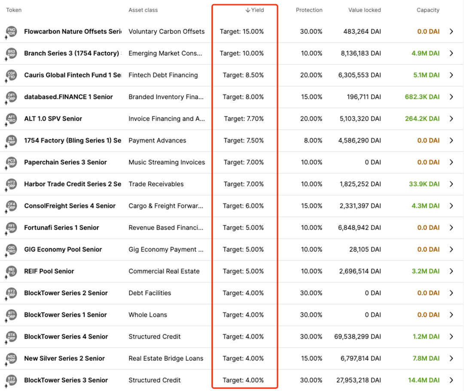Sort by the Yield column arrow
Image resolution: width=464 pixels, height=391 pixels.
(248, 10)
